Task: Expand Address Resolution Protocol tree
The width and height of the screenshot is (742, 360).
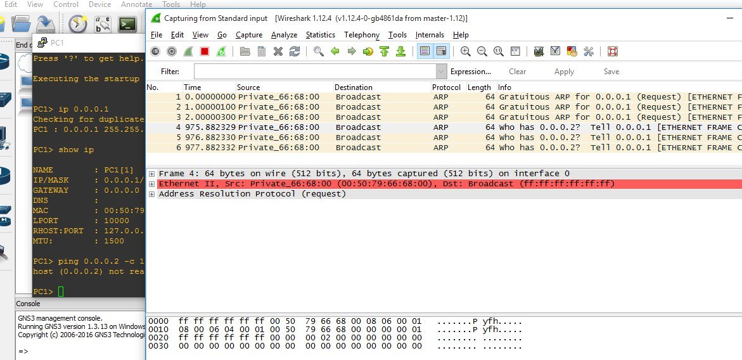Action: pos(151,194)
